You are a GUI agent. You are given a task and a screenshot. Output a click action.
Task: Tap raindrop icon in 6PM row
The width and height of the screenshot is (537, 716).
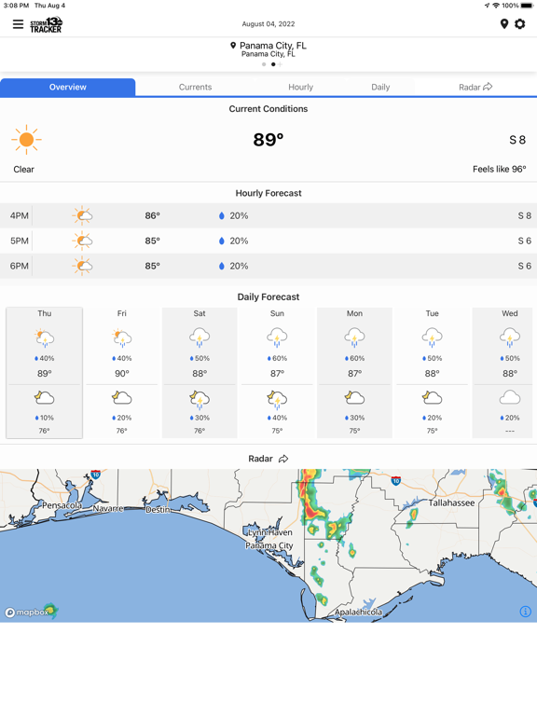click(x=222, y=266)
